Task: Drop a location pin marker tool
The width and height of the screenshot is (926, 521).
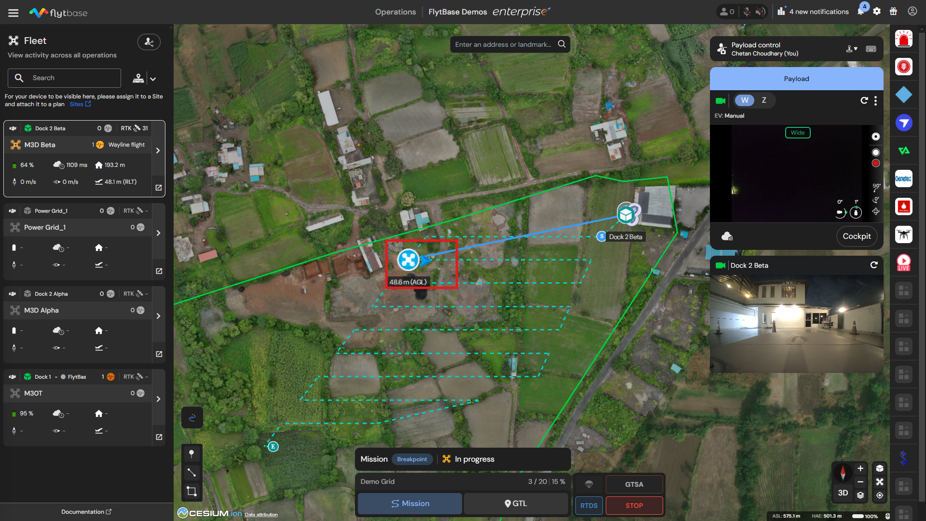Action: pyautogui.click(x=191, y=454)
